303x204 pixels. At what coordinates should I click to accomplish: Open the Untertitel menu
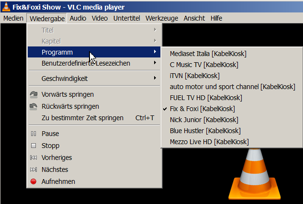tap(127, 18)
